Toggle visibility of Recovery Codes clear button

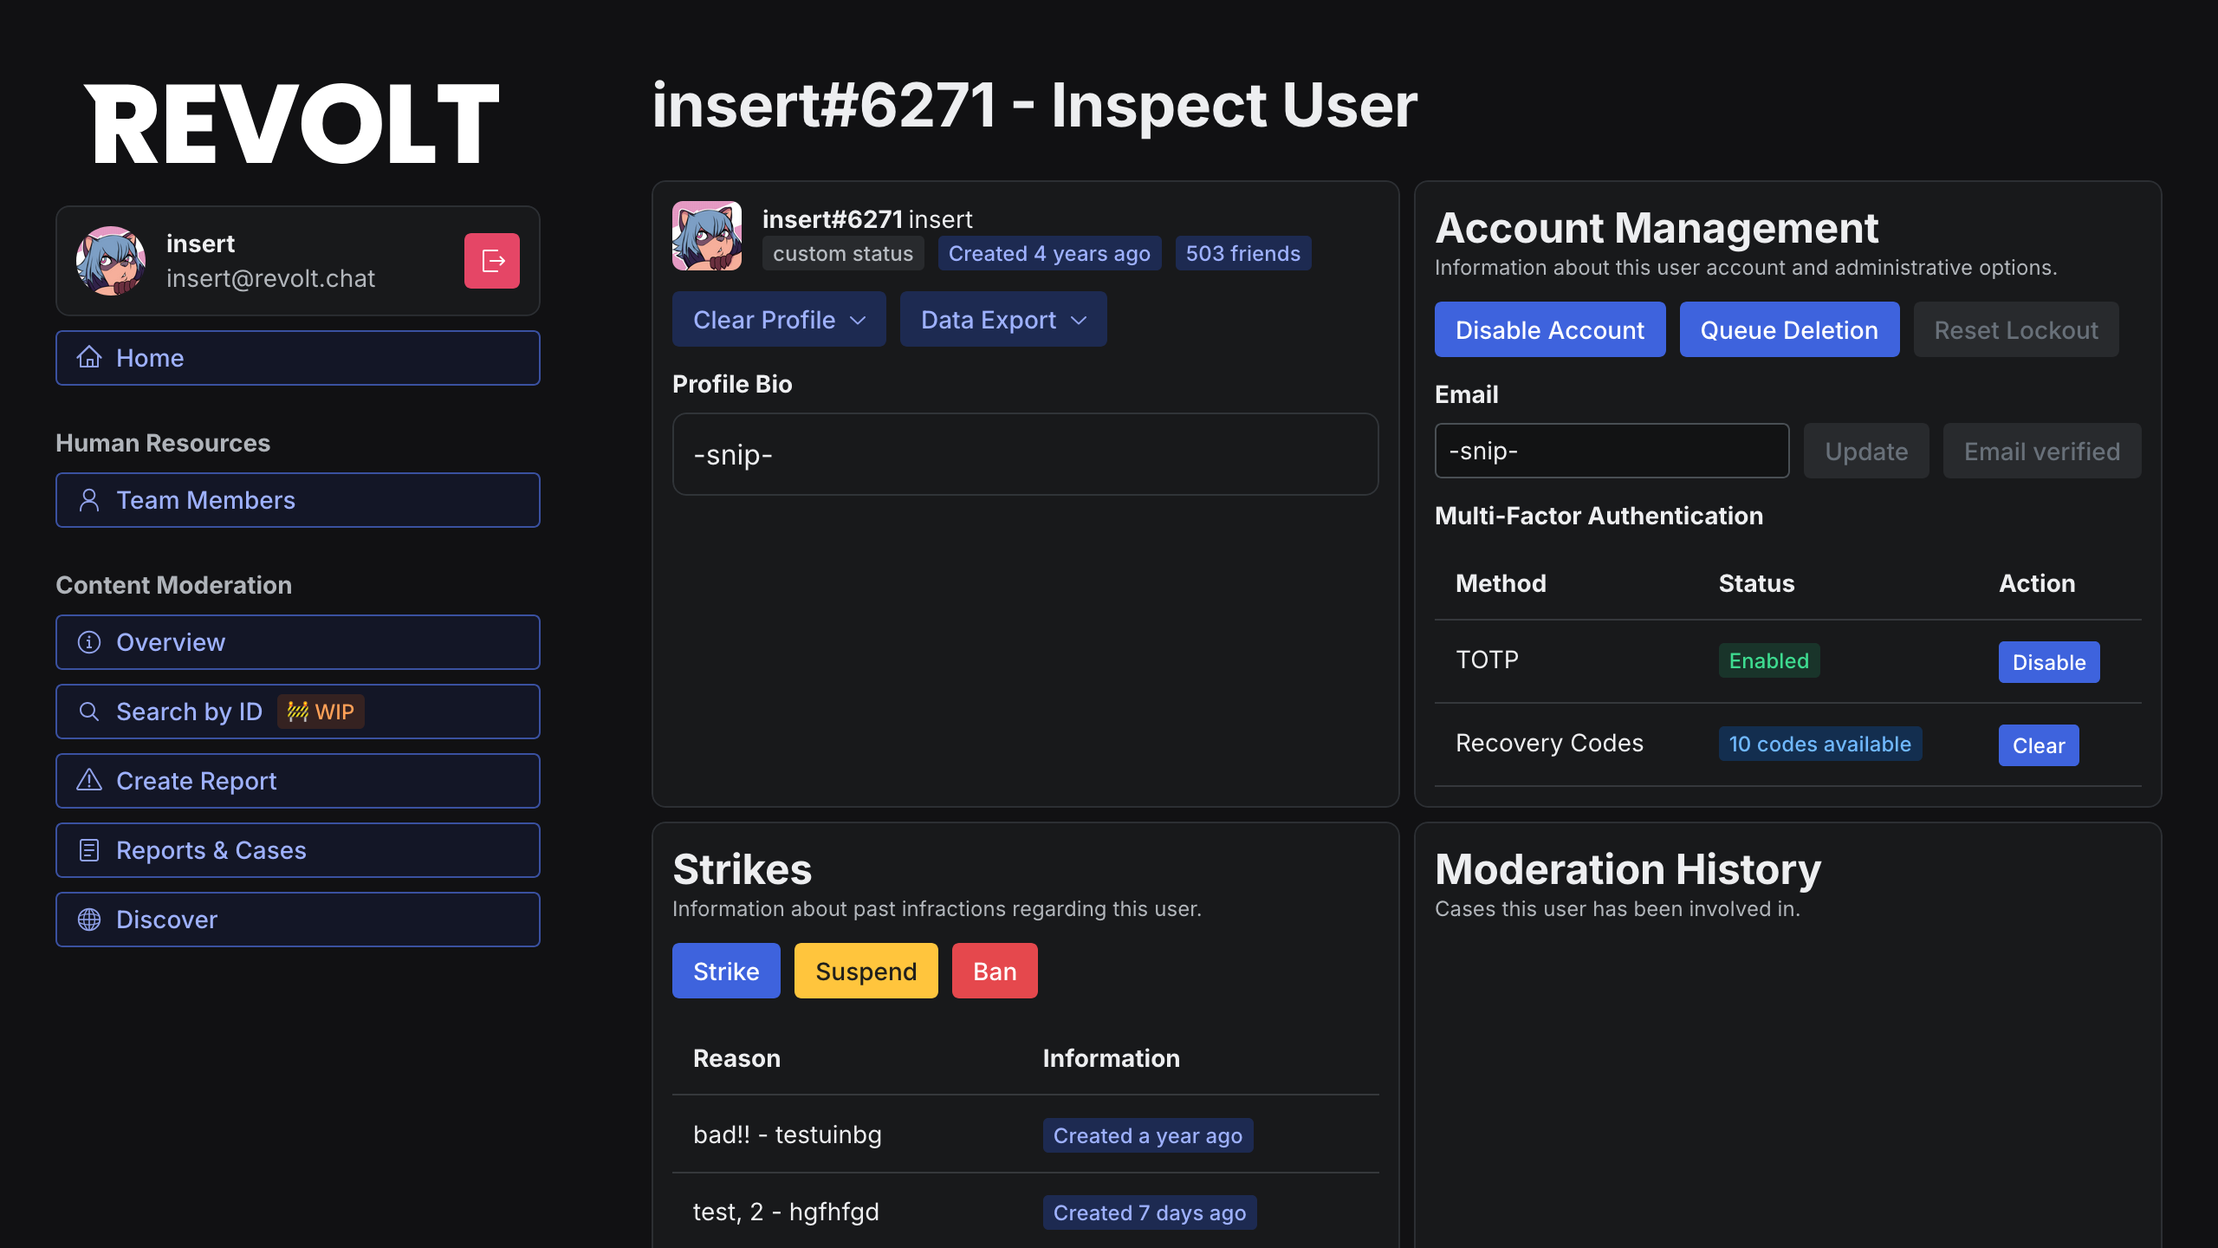(x=2039, y=745)
